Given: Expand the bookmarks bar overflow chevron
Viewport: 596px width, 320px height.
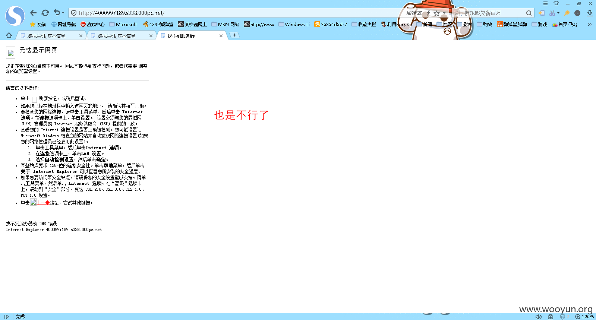Looking at the screenshot, I should [x=590, y=25].
